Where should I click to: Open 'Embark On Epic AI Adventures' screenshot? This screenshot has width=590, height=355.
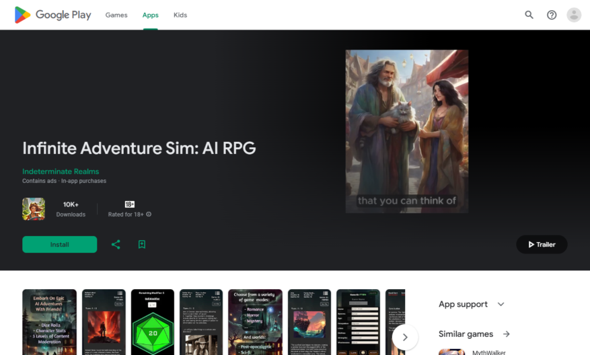[49, 322]
